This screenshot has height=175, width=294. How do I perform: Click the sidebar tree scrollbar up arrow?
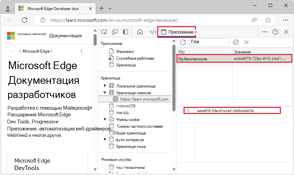click(174, 41)
